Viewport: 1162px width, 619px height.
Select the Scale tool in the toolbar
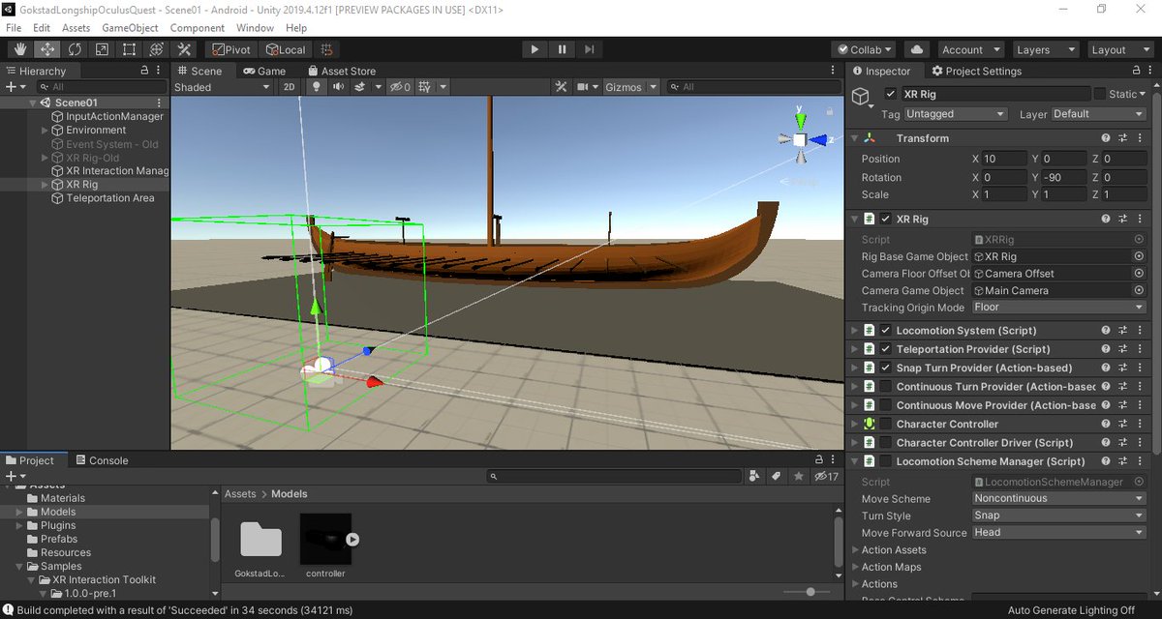pos(101,49)
